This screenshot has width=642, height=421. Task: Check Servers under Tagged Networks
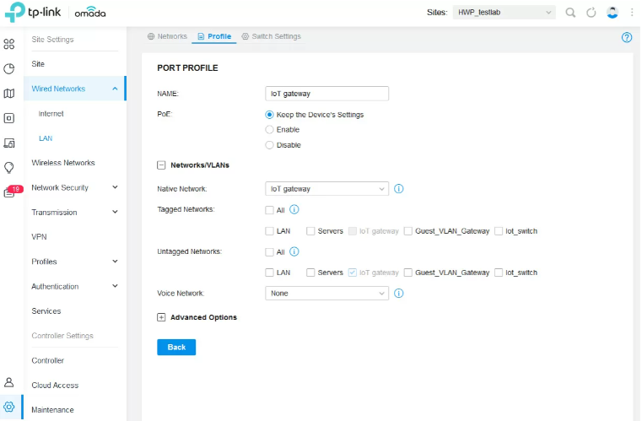pos(310,230)
